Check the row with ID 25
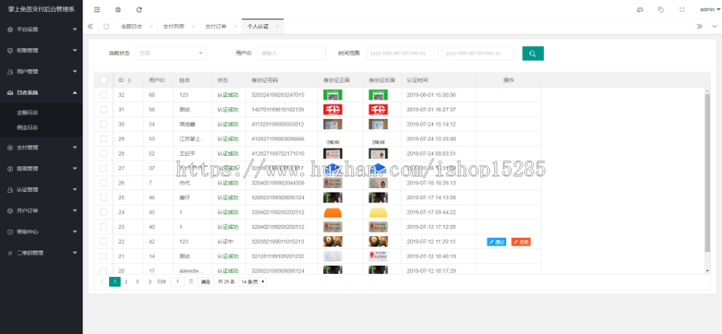Image resolution: width=722 pixels, height=334 pixels. [x=103, y=198]
